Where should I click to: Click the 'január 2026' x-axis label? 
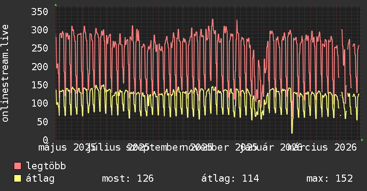pos(271,147)
